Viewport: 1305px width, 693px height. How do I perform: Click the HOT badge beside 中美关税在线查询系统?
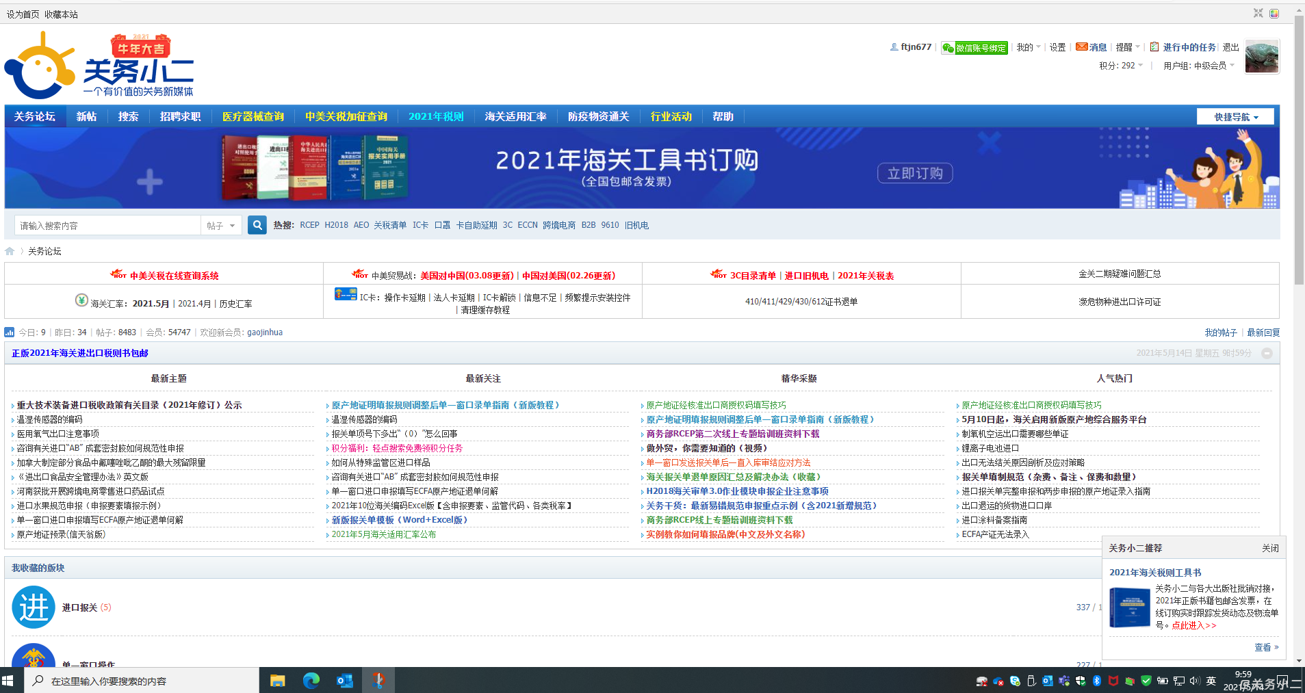119,274
